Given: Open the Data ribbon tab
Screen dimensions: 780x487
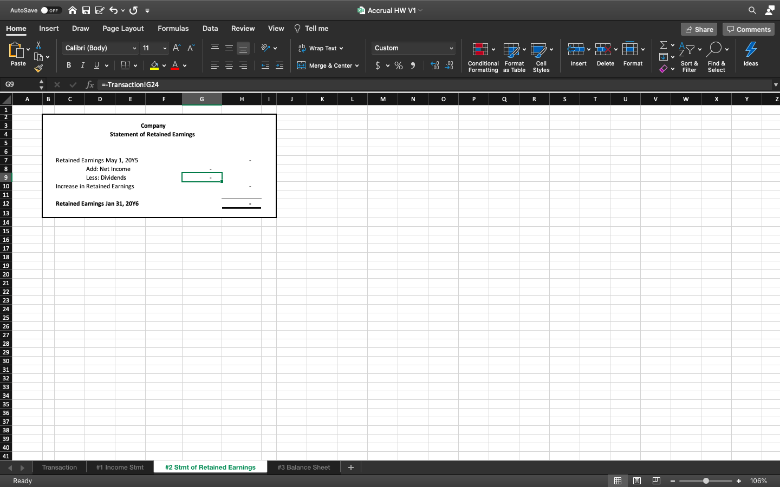Looking at the screenshot, I should click(210, 28).
